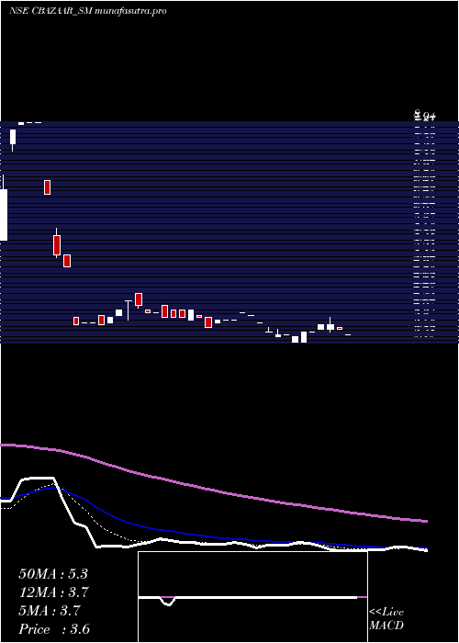Click the 5MA : 3.7 label
This screenshot has height=643, width=459.
pyautogui.click(x=50, y=611)
